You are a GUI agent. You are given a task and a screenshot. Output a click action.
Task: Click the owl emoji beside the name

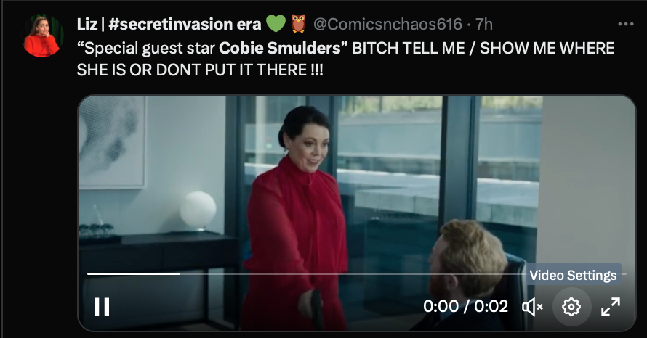(x=298, y=23)
